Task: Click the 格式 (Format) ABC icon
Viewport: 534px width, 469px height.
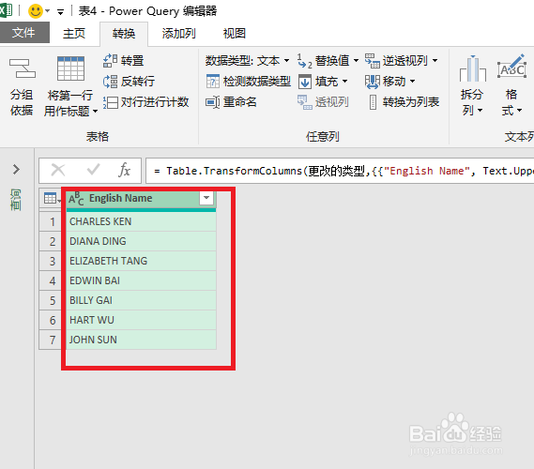Action: coord(511,67)
